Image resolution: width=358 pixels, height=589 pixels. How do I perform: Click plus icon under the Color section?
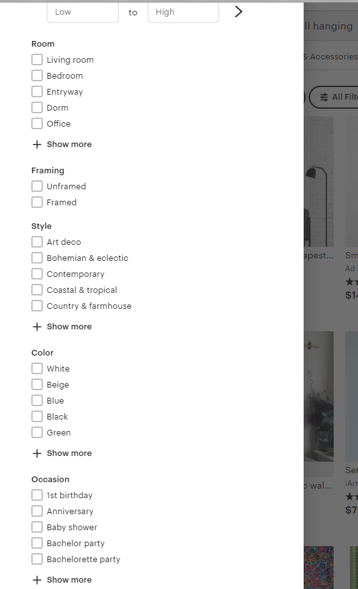(37, 453)
